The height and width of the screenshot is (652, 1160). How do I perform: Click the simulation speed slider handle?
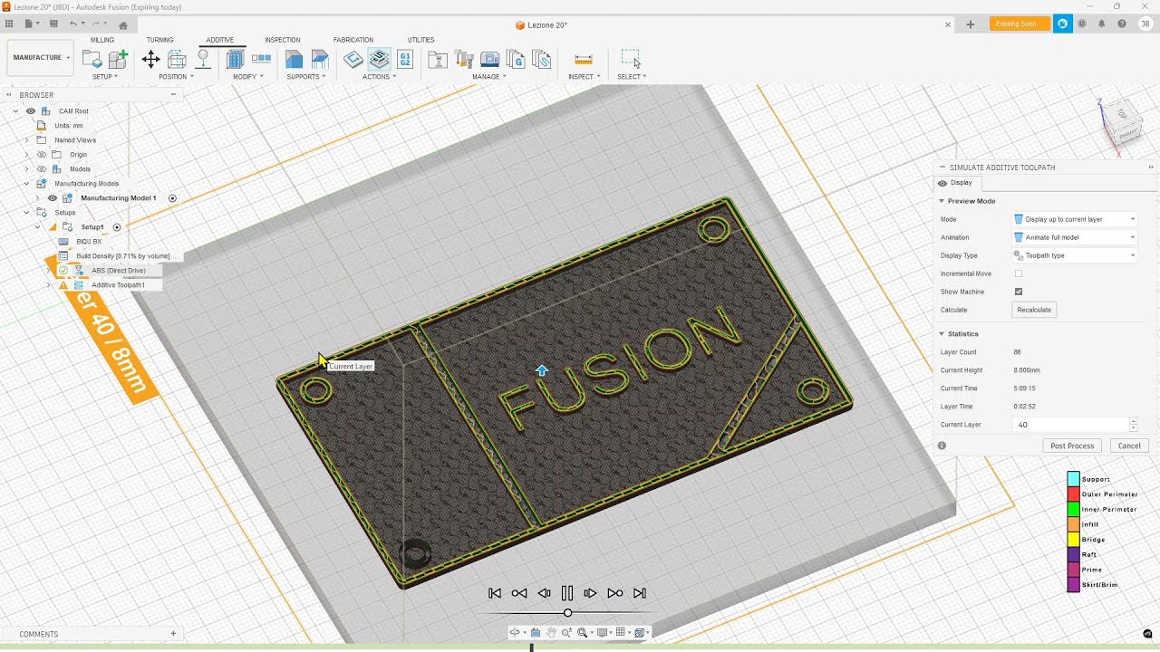[x=567, y=613]
